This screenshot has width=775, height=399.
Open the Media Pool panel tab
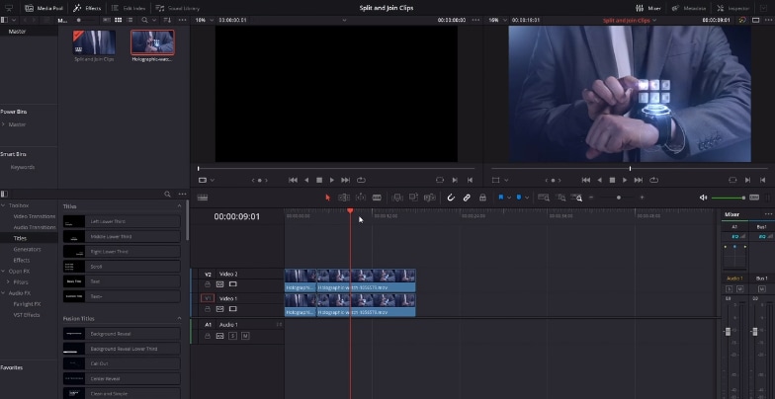coord(43,8)
